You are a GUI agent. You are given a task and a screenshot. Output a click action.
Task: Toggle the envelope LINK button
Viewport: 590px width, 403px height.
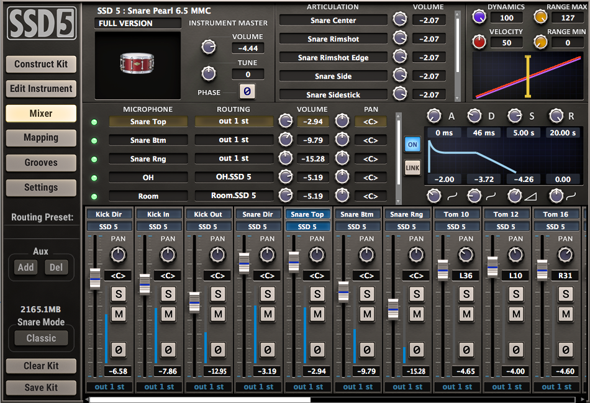tap(412, 168)
